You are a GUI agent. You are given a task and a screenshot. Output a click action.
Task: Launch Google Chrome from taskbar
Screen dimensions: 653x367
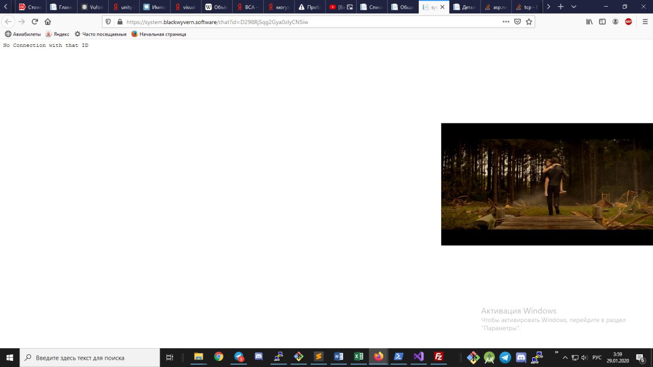tap(218, 357)
